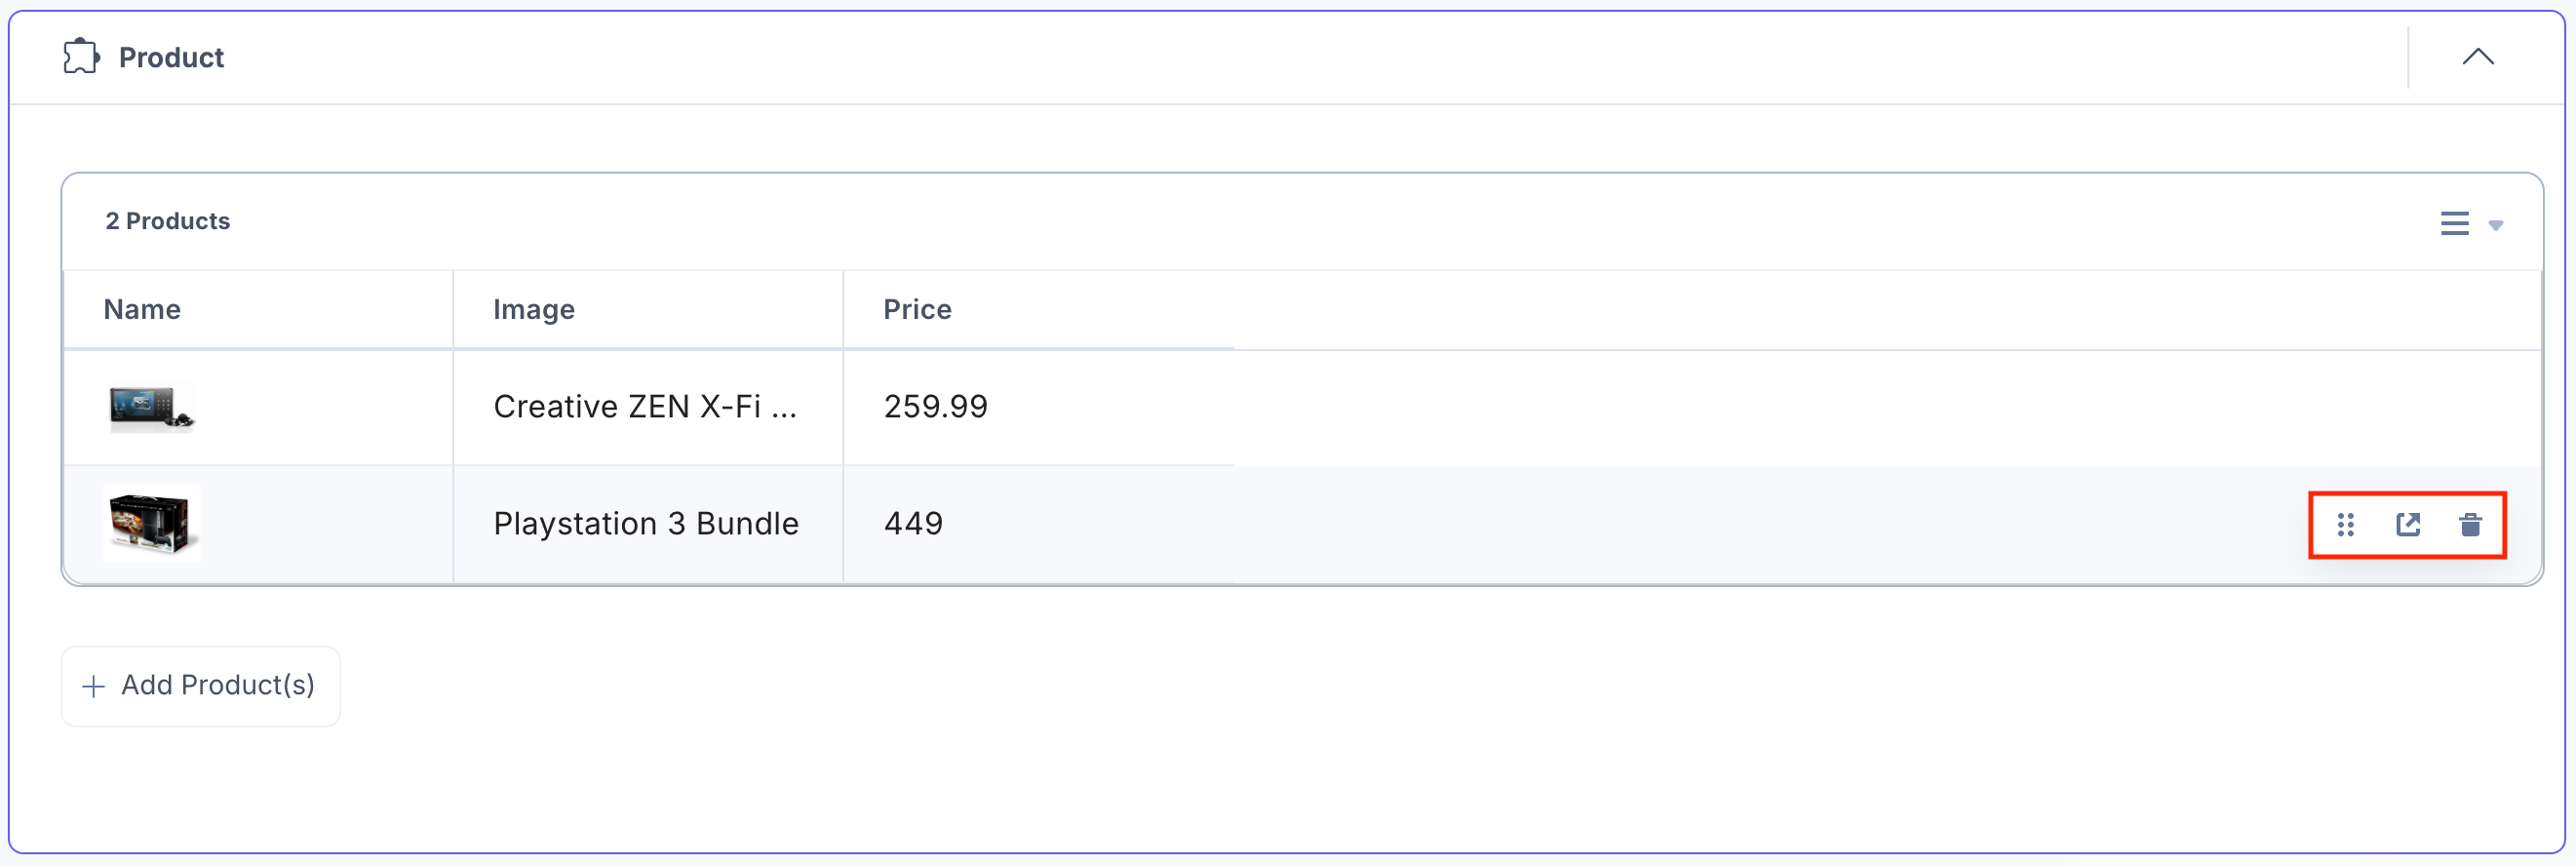Click the Creative ZEN X-Fi product name
2576x866 pixels.
click(x=645, y=407)
